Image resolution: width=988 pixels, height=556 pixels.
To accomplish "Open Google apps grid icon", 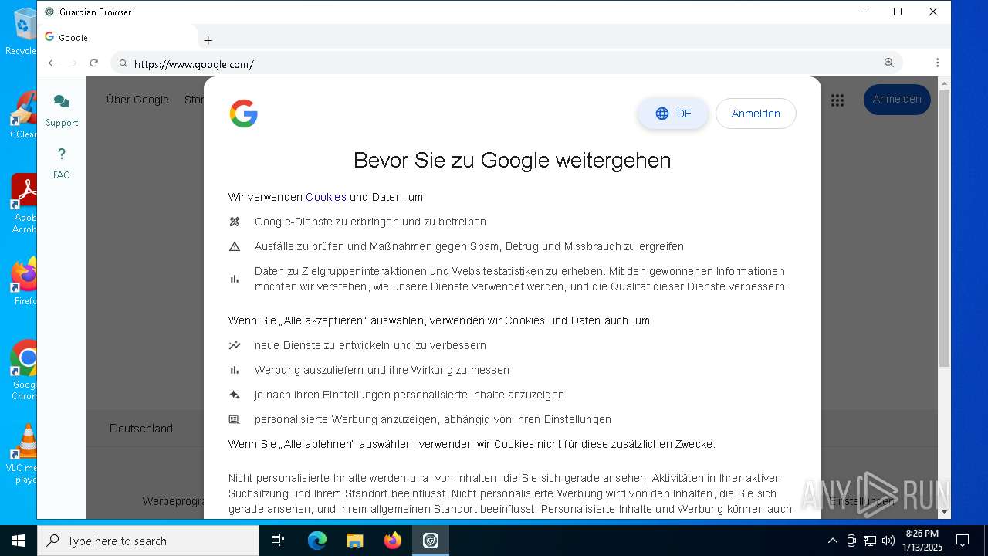I will [837, 100].
